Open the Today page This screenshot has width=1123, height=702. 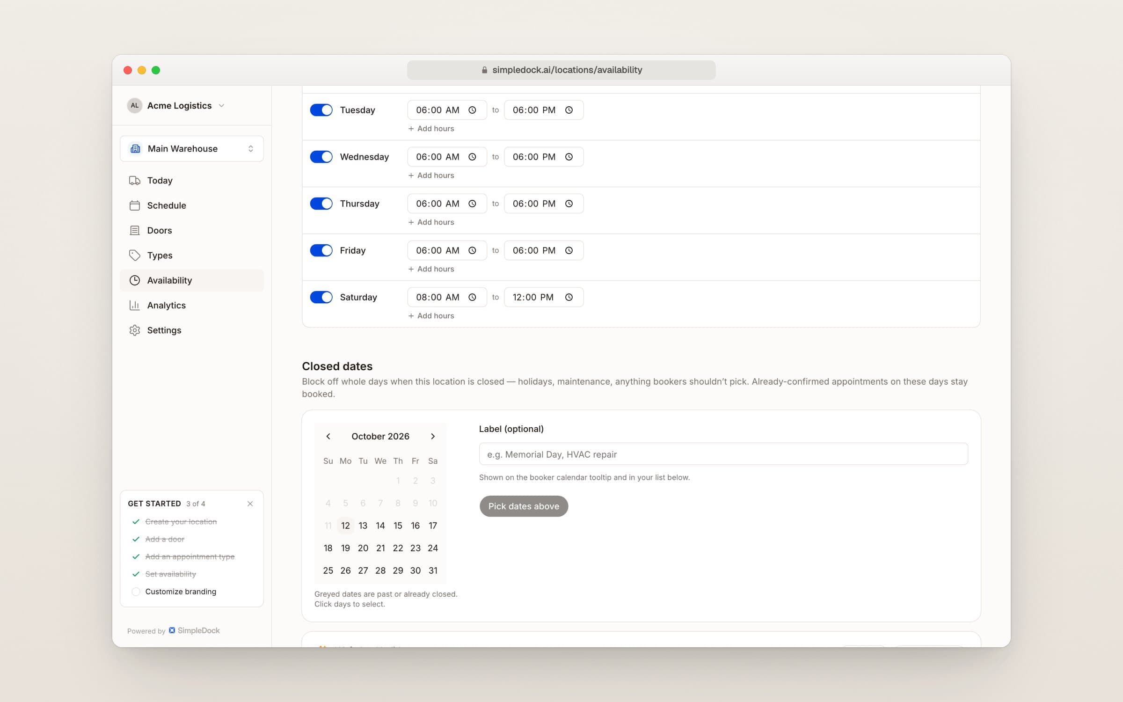click(192, 181)
